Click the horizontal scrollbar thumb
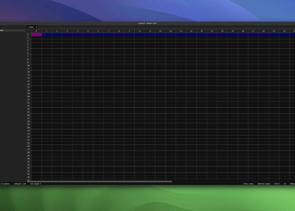The image size is (295, 211). [101, 181]
